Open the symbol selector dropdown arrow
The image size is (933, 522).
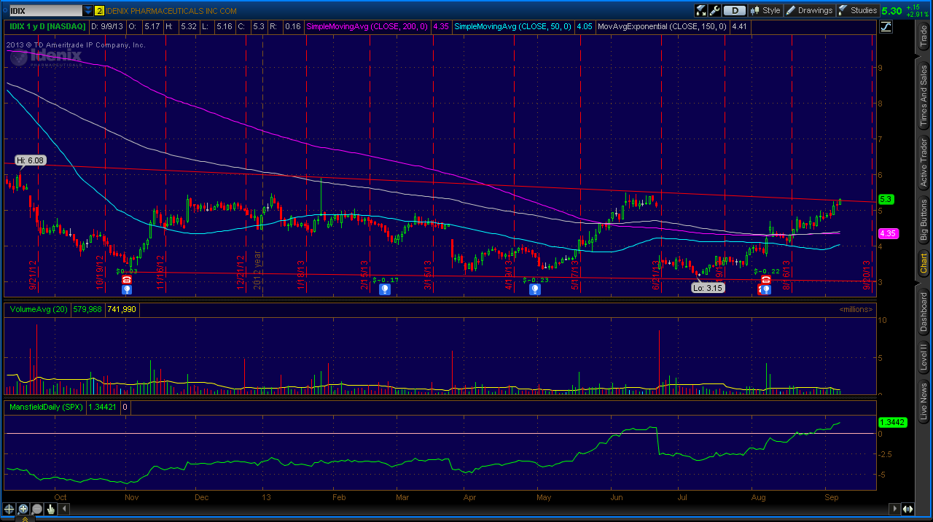88,11
